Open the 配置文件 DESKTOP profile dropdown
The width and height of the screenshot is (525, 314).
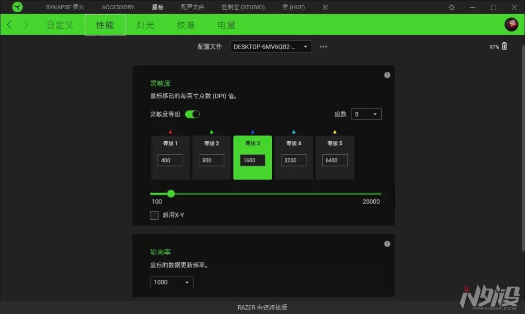click(x=271, y=47)
